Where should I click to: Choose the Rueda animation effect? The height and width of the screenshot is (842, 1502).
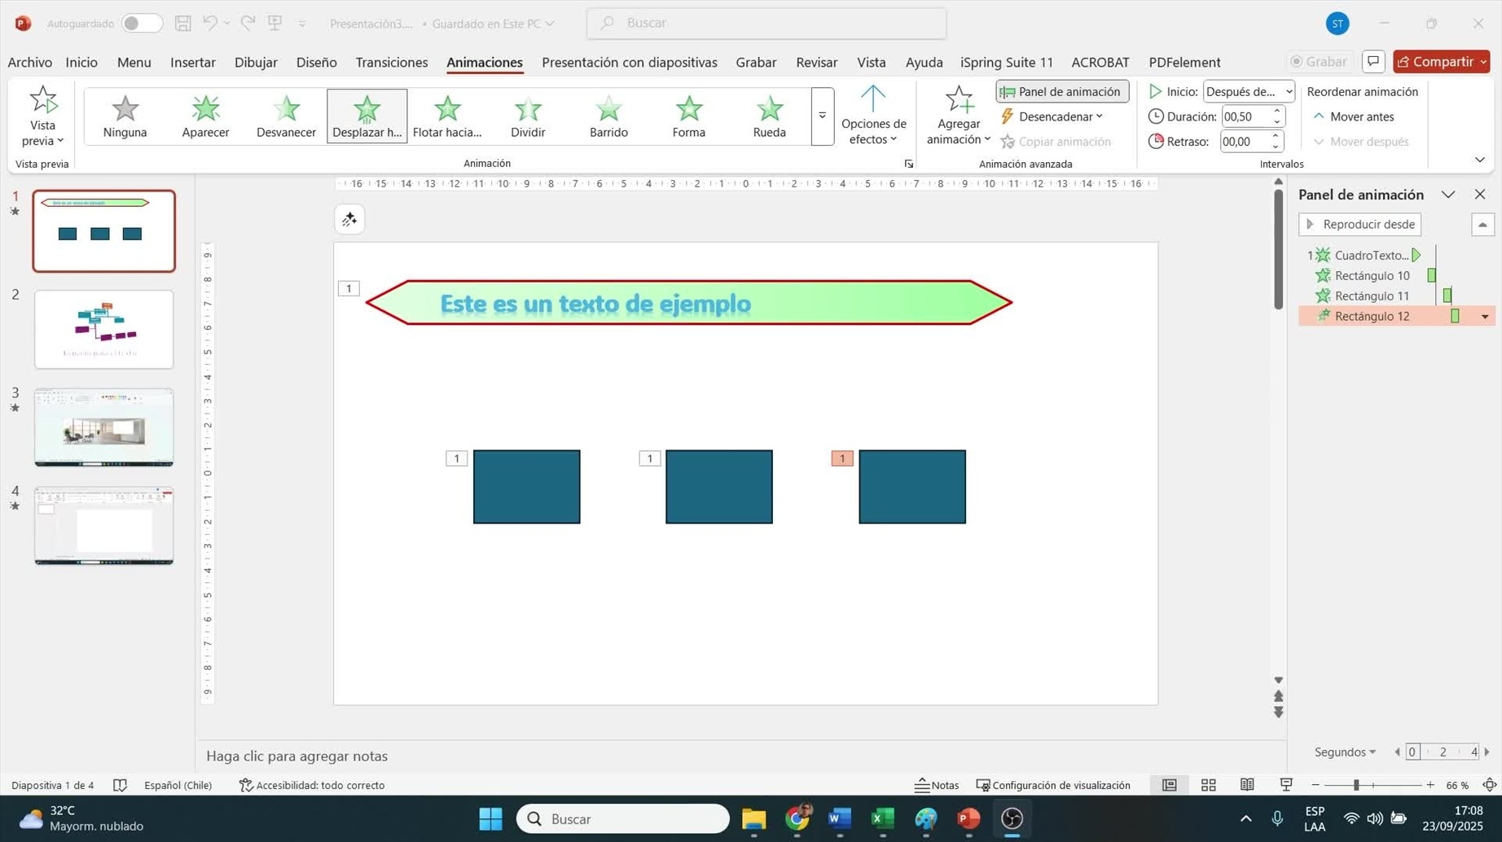(x=769, y=116)
